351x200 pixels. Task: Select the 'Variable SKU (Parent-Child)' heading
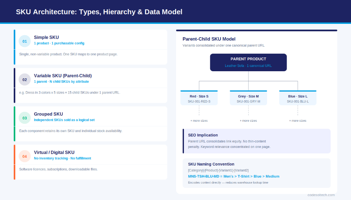tap(63, 76)
